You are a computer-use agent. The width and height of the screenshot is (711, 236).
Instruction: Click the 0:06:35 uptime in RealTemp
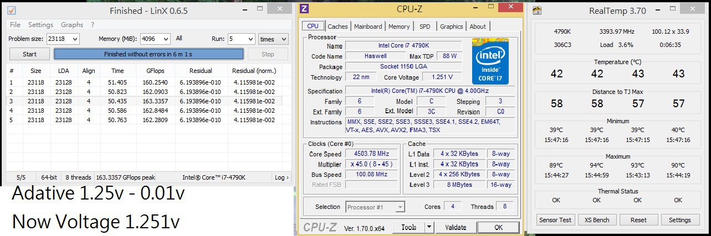670,45
